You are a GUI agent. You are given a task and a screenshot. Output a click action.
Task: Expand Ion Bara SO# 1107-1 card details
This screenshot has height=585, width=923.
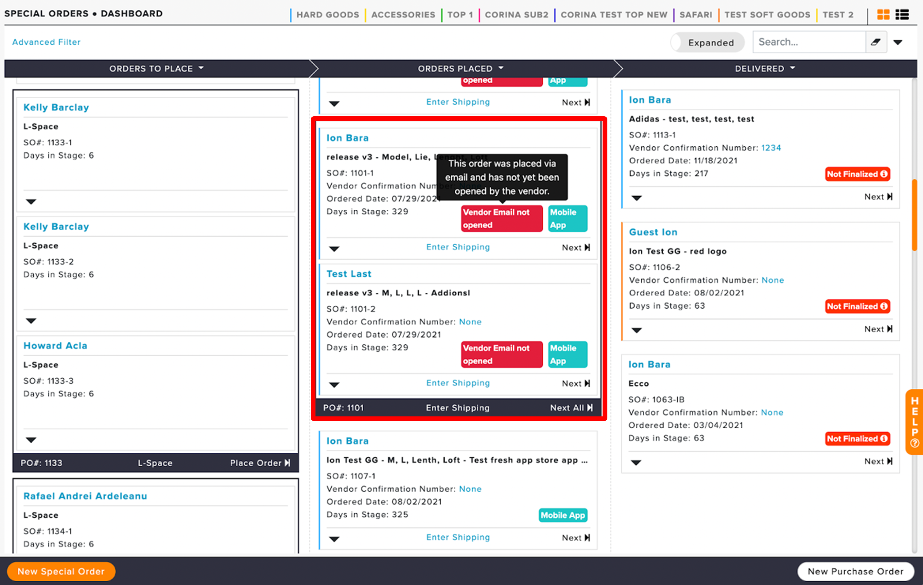pos(334,540)
